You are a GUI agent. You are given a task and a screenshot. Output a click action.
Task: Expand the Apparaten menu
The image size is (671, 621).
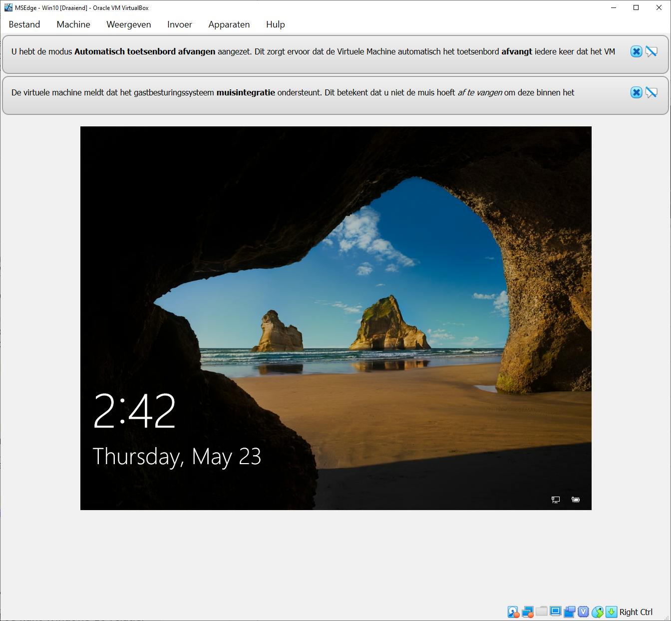click(229, 24)
